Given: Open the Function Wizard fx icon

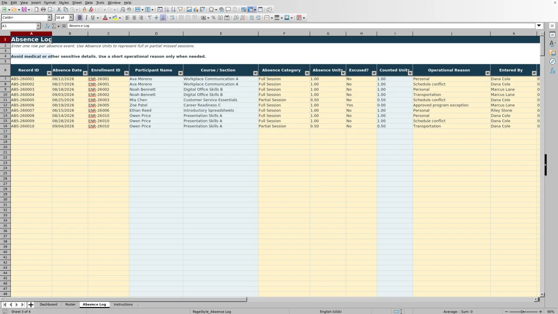Looking at the screenshot, I should (47, 26).
